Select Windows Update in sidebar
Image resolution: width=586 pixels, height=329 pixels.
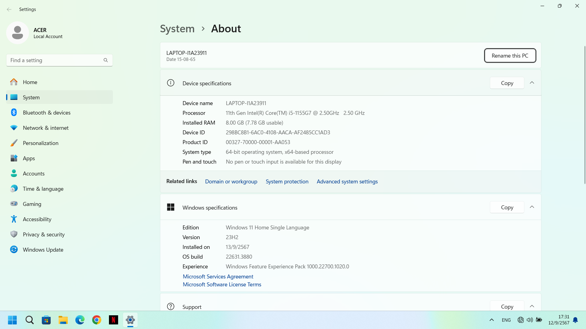pyautogui.click(x=60, y=249)
